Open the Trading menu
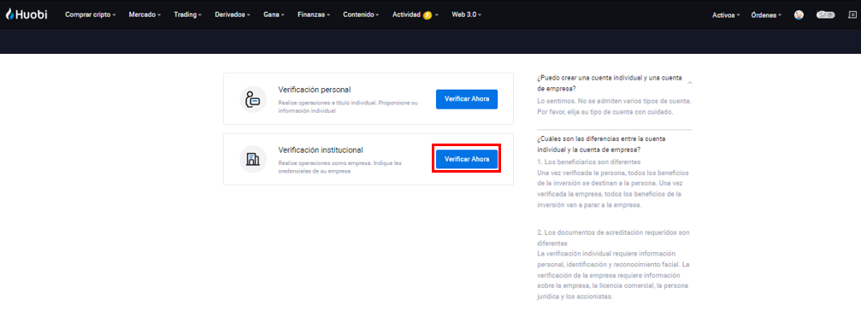This screenshot has width=861, height=335. pyautogui.click(x=187, y=15)
